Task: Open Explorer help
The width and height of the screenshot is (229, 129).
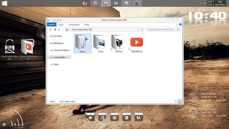Action: tap(180, 24)
